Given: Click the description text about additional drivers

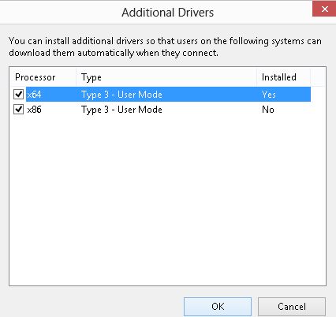Looking at the screenshot, I should pos(165,47).
